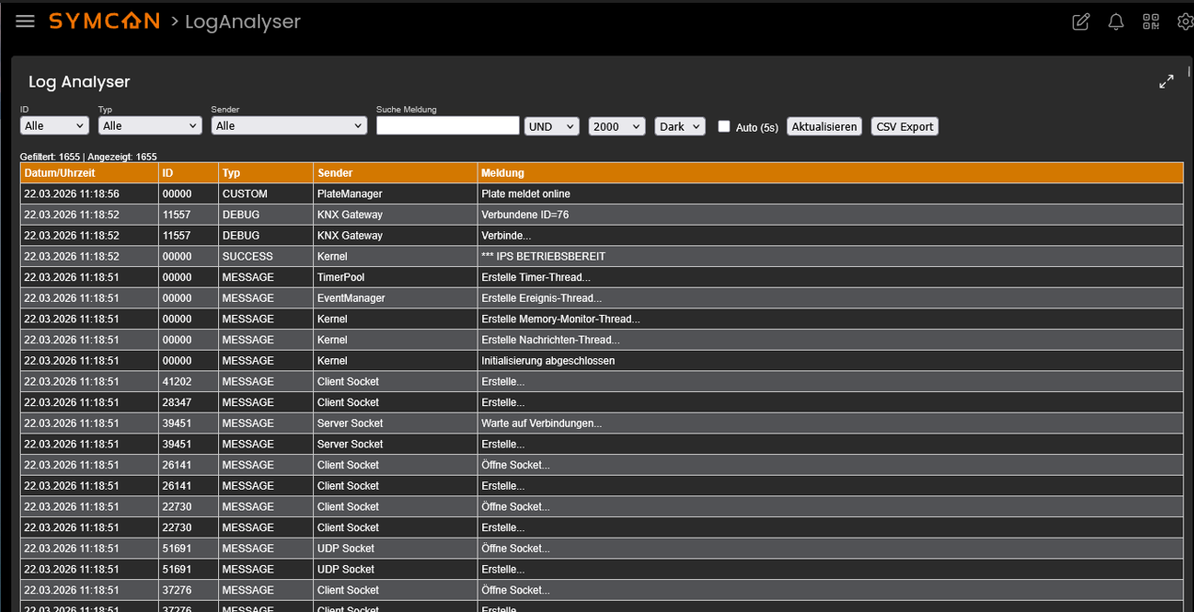Open the Dark theme dropdown
Screen dimensions: 1194x612
click(x=680, y=127)
